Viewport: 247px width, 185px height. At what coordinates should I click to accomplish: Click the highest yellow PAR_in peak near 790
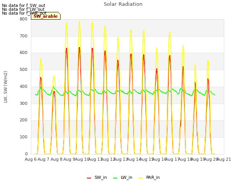coord(80,22)
